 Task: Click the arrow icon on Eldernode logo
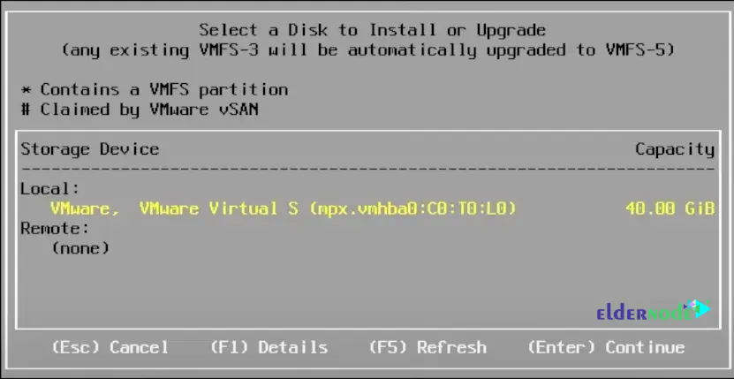pyautogui.click(x=701, y=308)
